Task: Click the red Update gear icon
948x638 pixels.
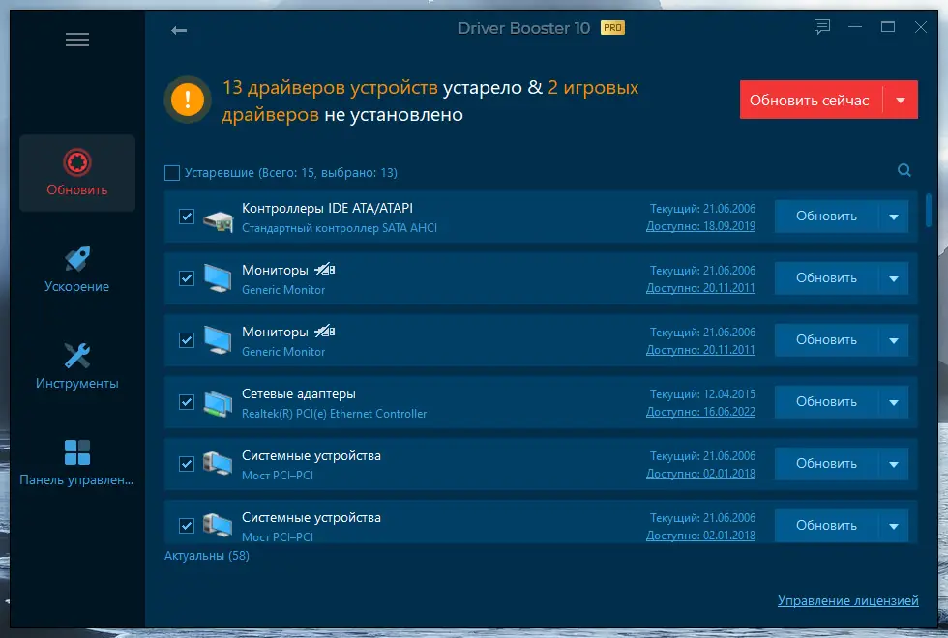Action: pyautogui.click(x=77, y=162)
